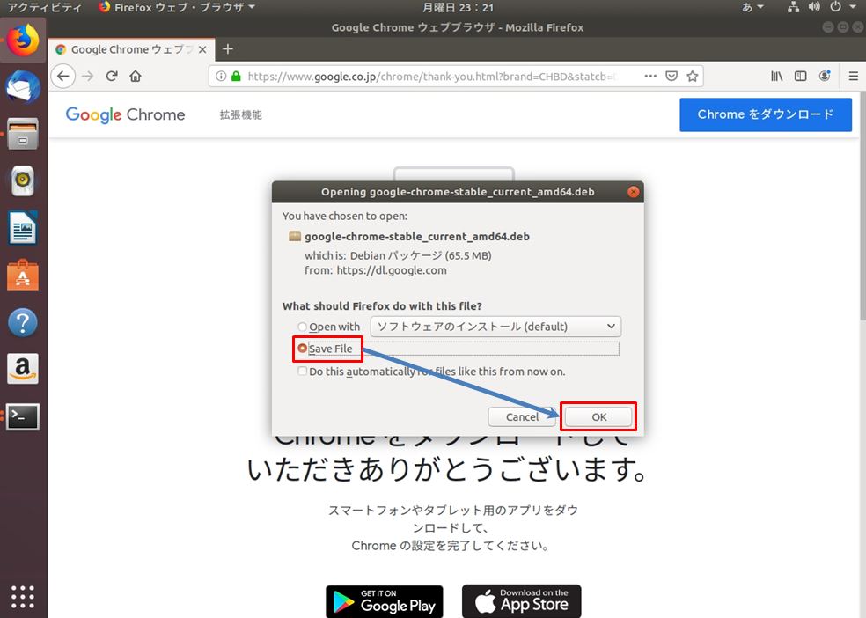The image size is (866, 618).
Task: Reload the current page
Action: point(112,77)
